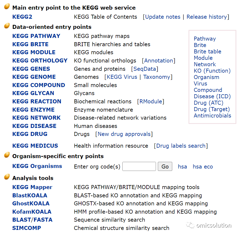
Task: Open the KEGG PATHWAY database link
Action: (x=36, y=36)
